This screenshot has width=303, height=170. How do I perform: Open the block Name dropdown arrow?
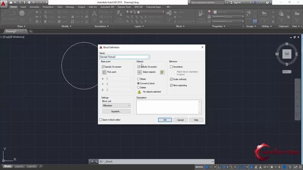tap(148, 57)
